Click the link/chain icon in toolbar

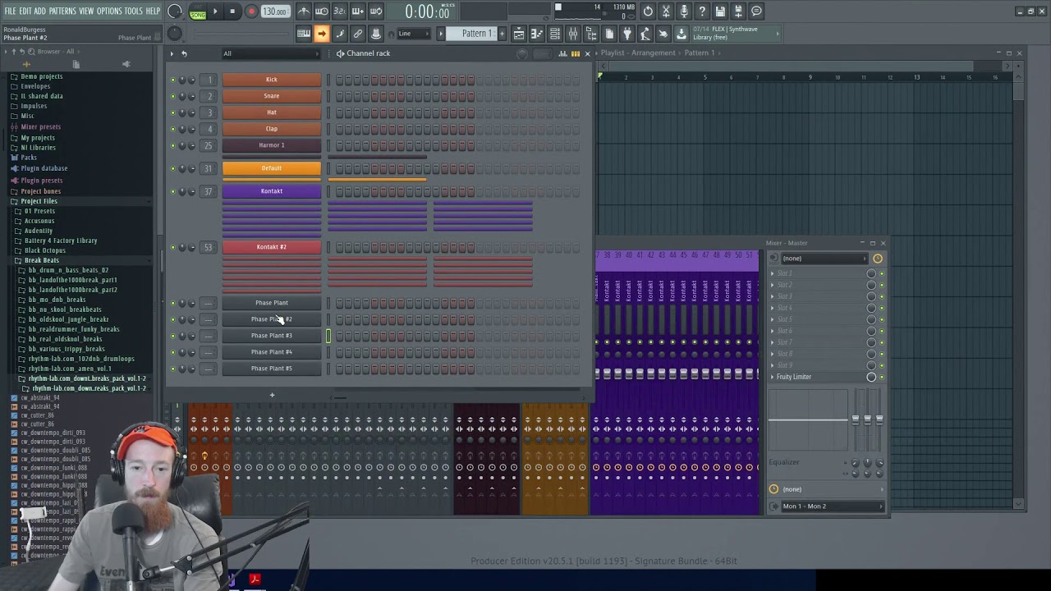pyautogui.click(x=358, y=34)
